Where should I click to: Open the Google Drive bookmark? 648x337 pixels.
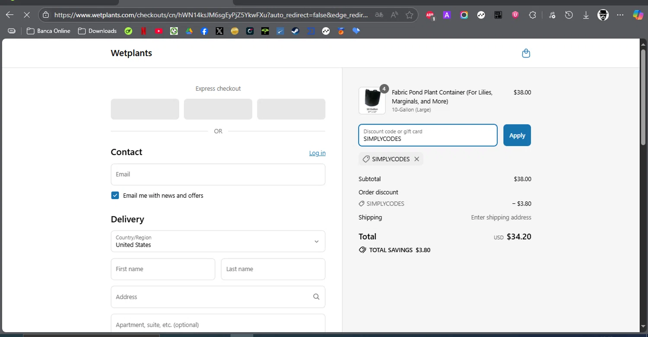(x=189, y=31)
